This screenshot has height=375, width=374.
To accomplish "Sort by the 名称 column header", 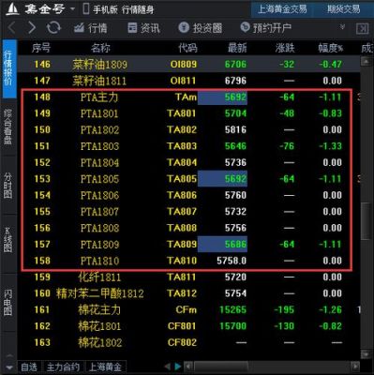I will coord(100,48).
